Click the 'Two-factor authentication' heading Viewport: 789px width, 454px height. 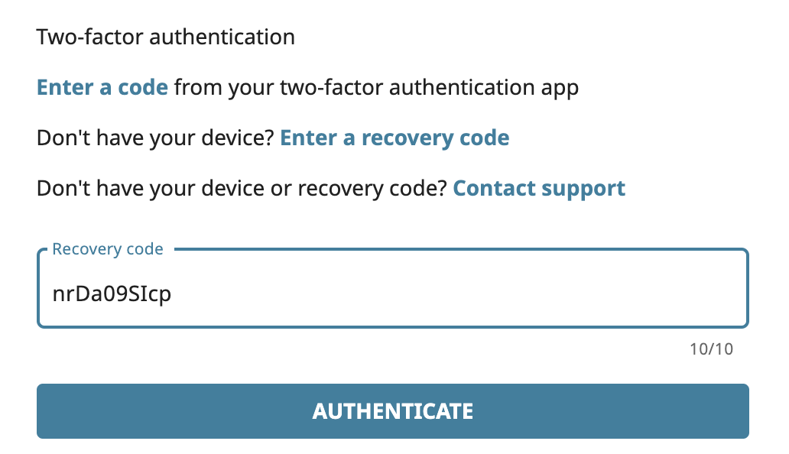(x=165, y=37)
